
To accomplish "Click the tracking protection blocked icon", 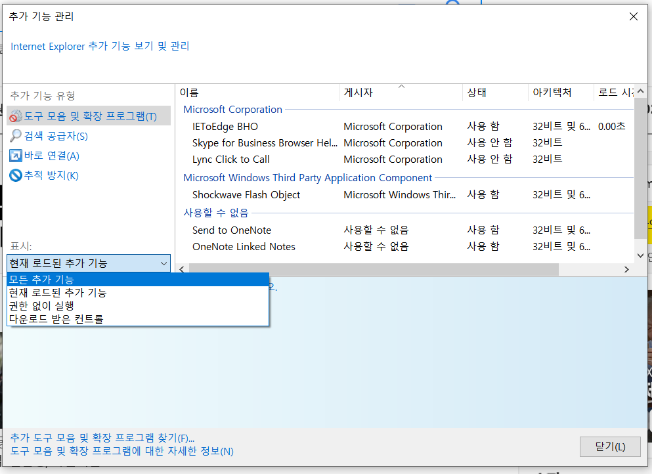I will click(16, 175).
